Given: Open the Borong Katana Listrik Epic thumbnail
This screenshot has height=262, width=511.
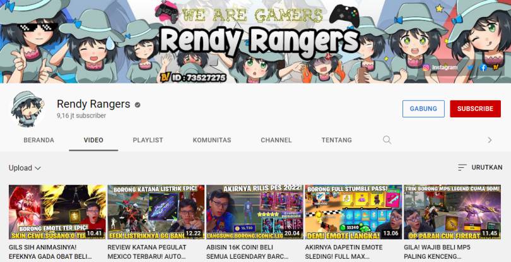Looking at the screenshot, I should (156, 212).
